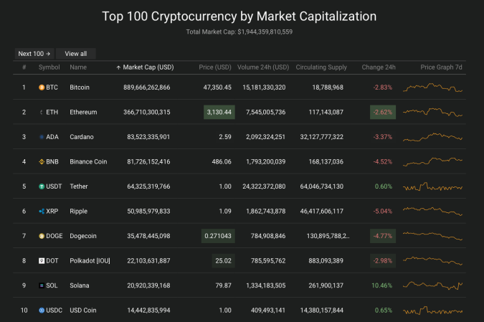Screen dimensions: 484x322
Task: Open Polkadot's 7-day price graph
Action: 432,260
